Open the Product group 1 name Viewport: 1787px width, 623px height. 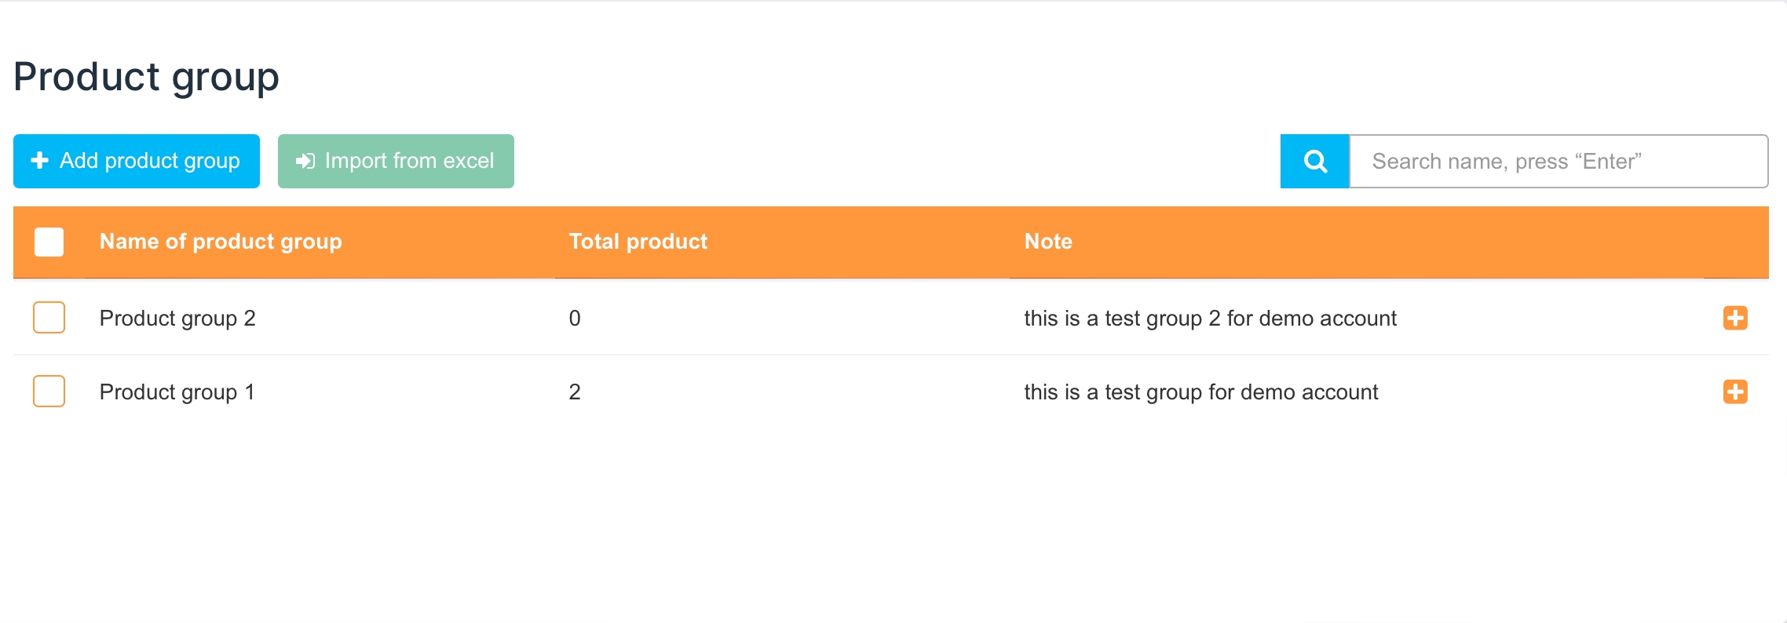pos(177,392)
